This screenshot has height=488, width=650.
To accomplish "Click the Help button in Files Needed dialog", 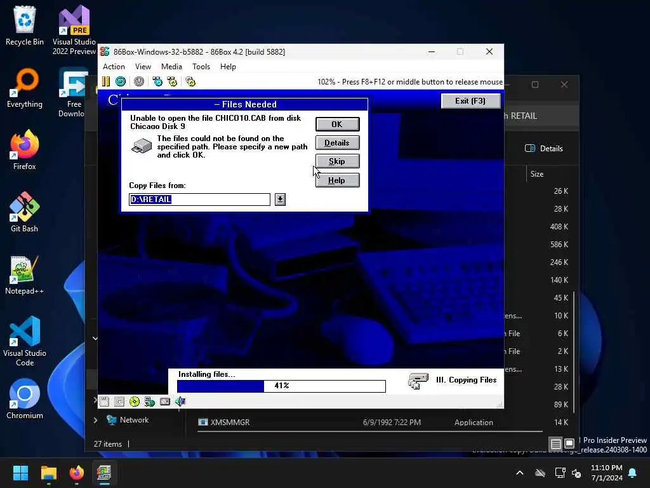I will point(338,180).
